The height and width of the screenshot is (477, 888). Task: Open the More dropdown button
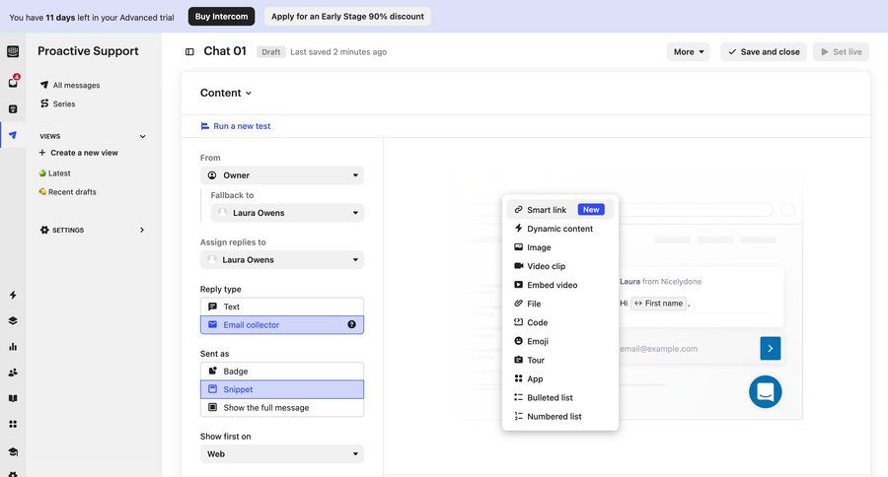point(688,52)
